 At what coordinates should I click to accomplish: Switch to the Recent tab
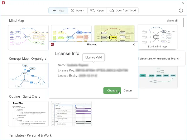[78, 11]
